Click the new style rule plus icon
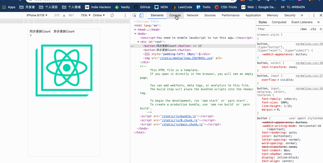Viewport: 323px width, 163px height. coord(321,29)
